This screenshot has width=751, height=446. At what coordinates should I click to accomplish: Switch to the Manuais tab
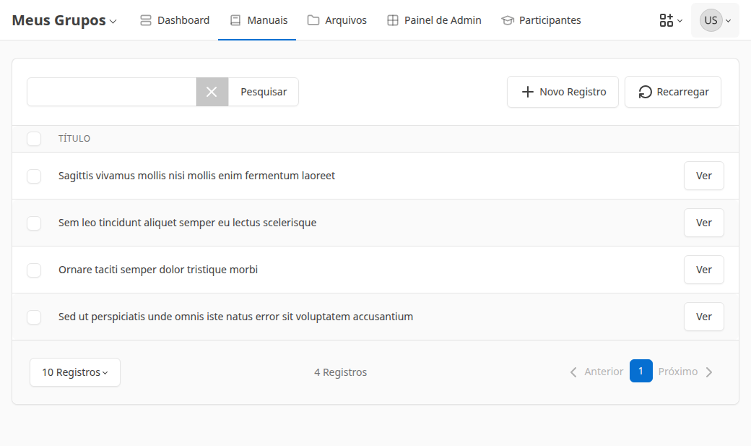[259, 20]
